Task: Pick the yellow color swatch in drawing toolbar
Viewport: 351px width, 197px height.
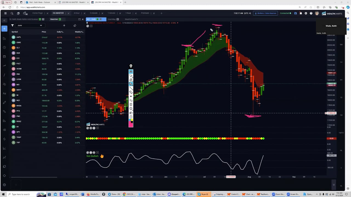Action: pos(132,120)
